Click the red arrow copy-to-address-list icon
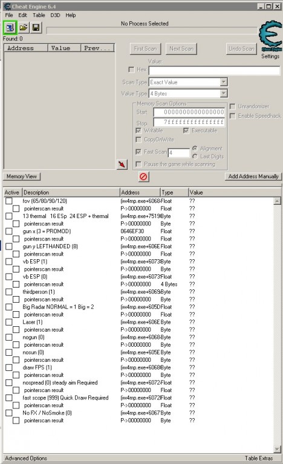The height and width of the screenshot is (464, 283). (122, 164)
